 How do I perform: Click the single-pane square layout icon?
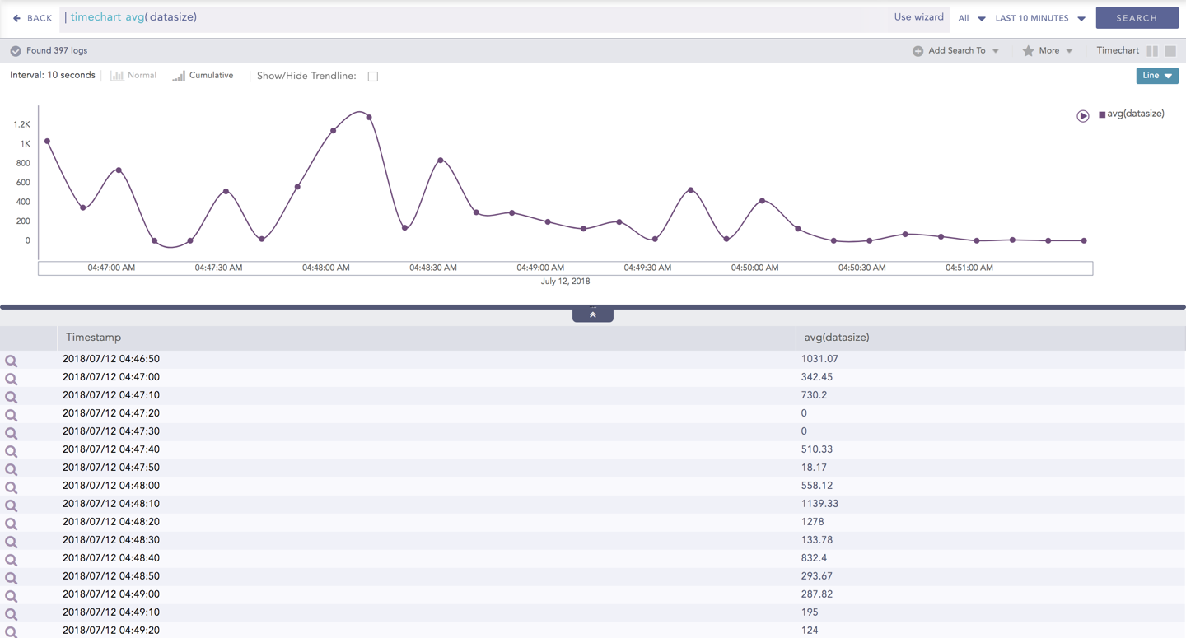pos(1170,51)
